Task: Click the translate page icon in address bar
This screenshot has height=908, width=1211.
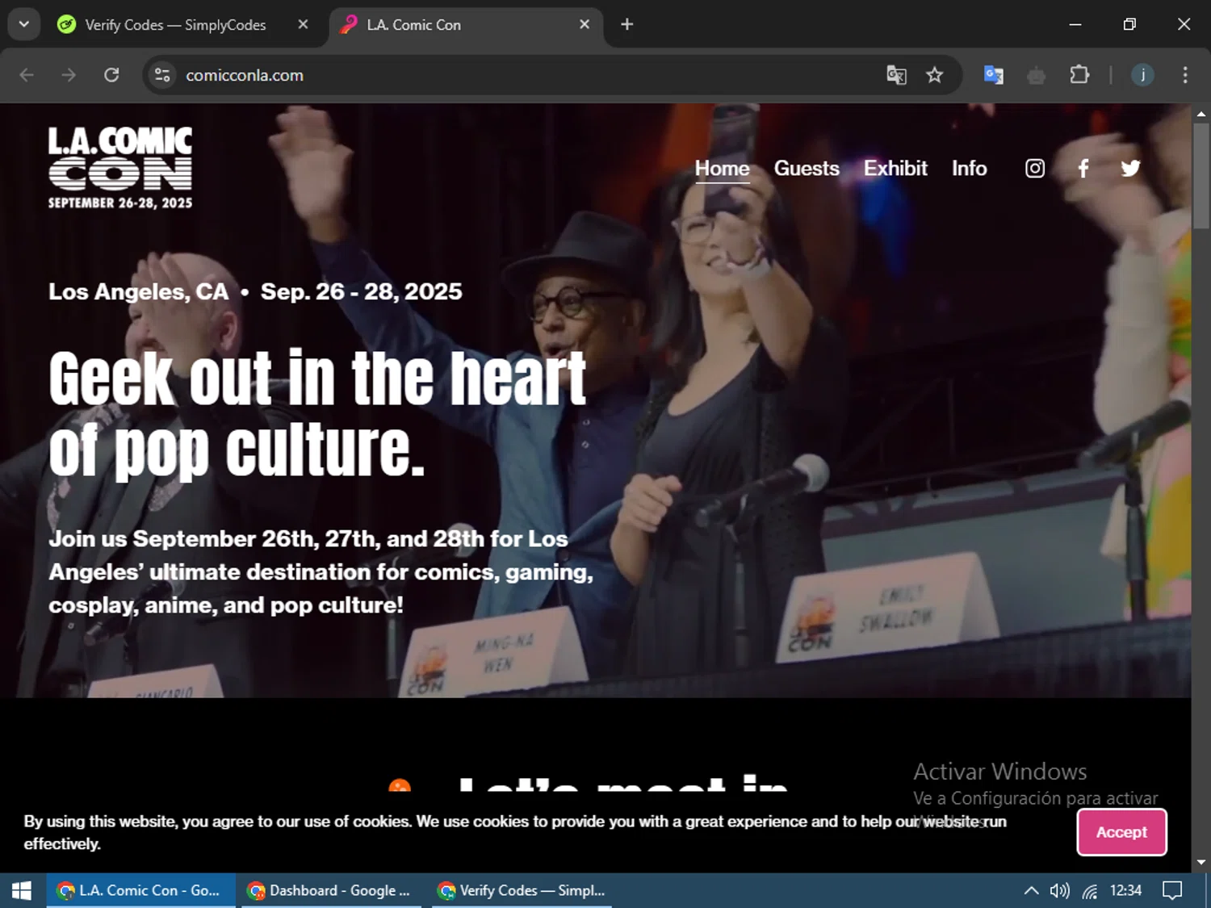Action: coord(896,75)
